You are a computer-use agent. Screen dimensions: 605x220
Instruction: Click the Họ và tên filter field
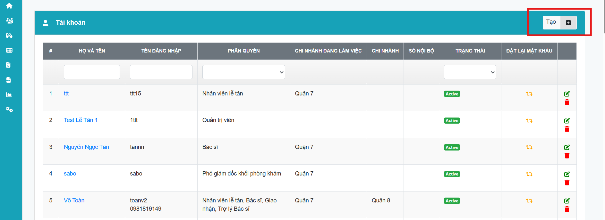pos(92,72)
